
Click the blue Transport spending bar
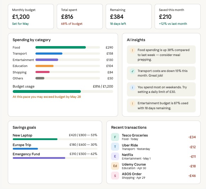pyautogui.click(x=49, y=54)
